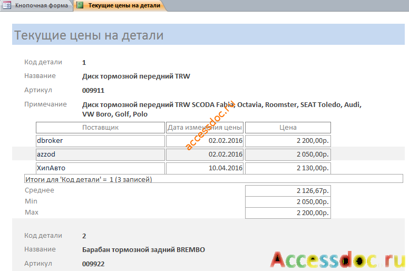409x271 pixels.
Task: Select the name Барабан тормозной задний BREMBO
Action: [x=143, y=250]
